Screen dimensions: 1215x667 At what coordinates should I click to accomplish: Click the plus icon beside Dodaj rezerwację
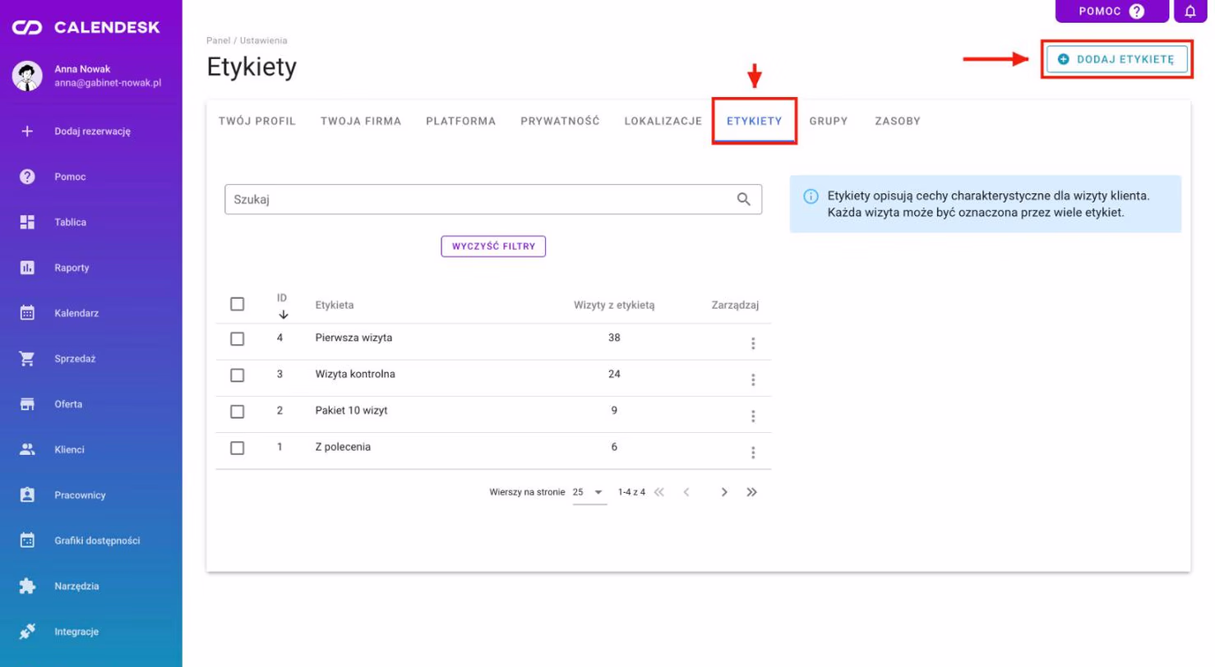pos(27,131)
